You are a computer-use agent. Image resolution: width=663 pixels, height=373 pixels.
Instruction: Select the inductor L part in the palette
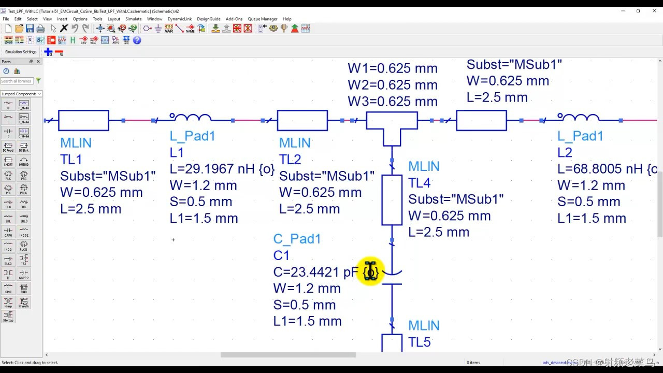[9, 117]
